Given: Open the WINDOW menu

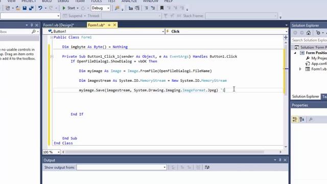Looking at the screenshot, I should tap(151, 1).
